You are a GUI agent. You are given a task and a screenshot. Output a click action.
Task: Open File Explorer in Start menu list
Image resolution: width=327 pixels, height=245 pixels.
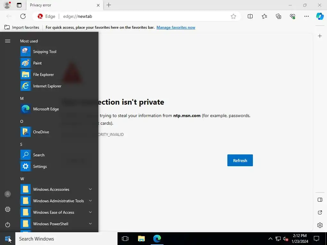[56, 74]
